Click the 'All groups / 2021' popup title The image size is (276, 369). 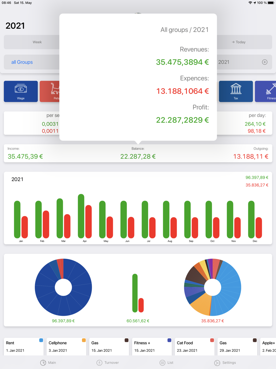click(185, 30)
